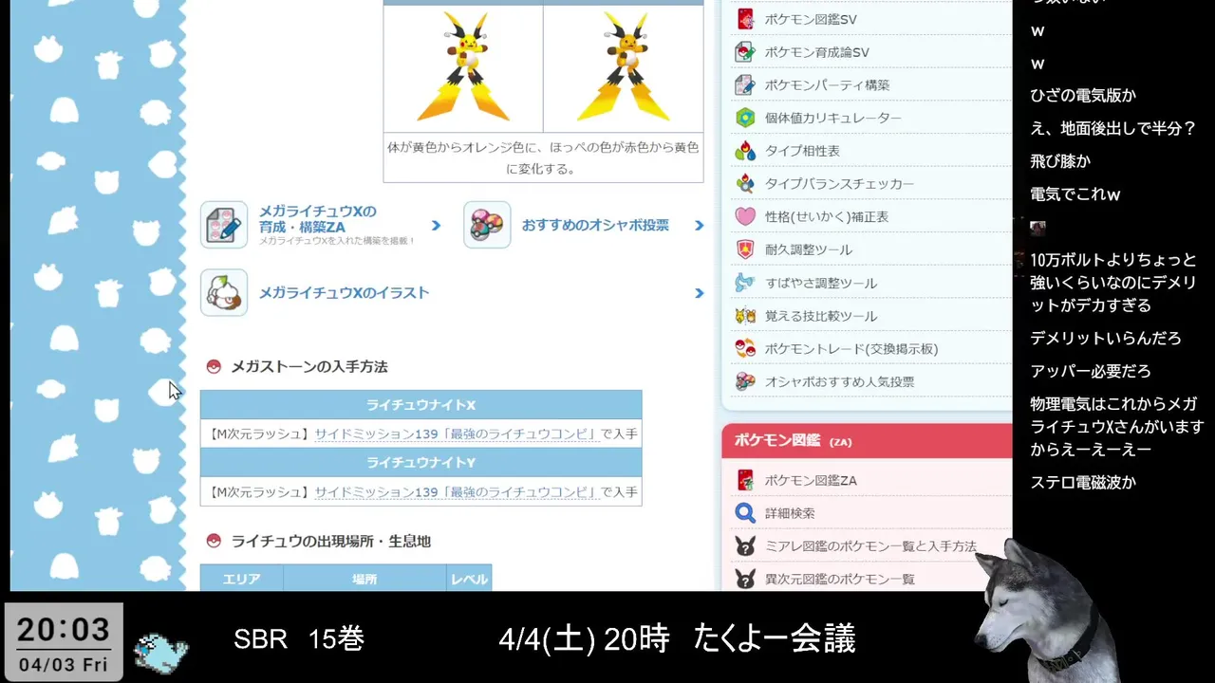Click the ポケモントレード icon

click(x=745, y=348)
